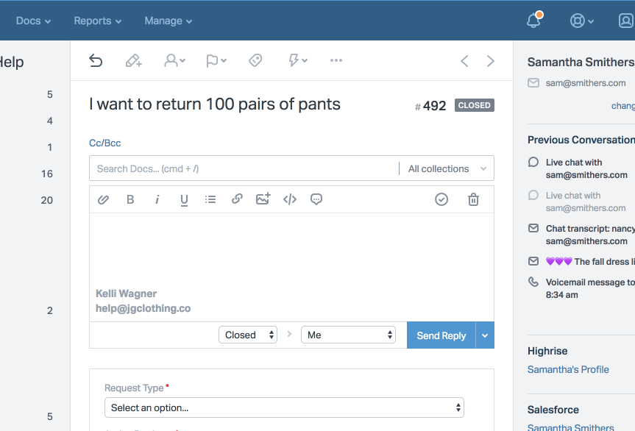This screenshot has width=635, height=431.
Task: Open the Closed status select
Action: (x=248, y=335)
